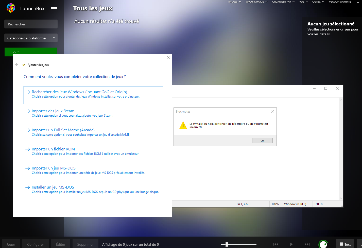Screen dimensions: 362x248
Task: Click the VERSION GRATUITE menu item
Action: (x=340, y=2)
